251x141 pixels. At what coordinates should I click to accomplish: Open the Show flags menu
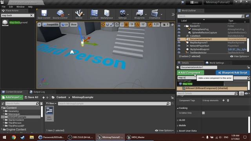[73, 25]
